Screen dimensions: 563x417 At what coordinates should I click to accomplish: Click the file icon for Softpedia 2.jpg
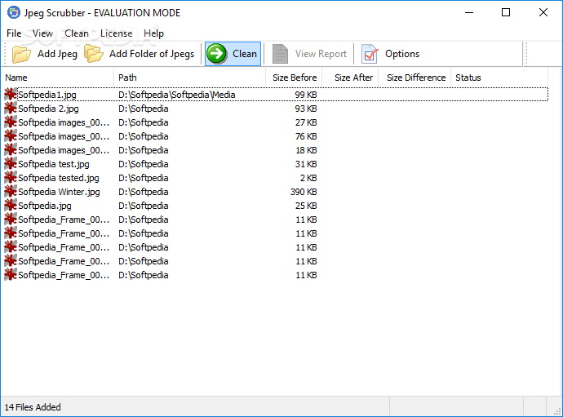click(x=11, y=109)
